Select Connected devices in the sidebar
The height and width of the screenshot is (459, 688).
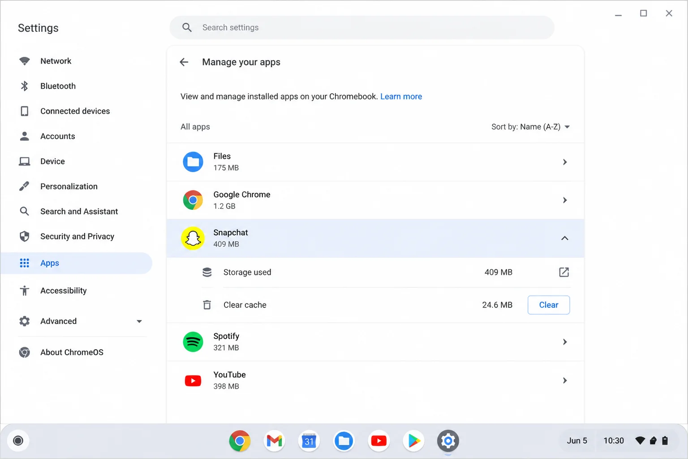(x=77, y=111)
